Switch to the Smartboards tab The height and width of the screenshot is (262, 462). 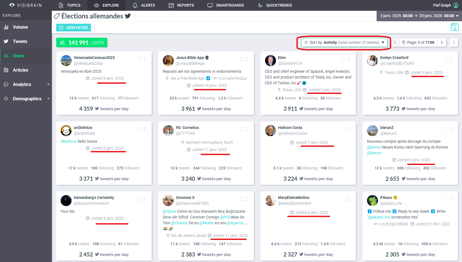point(226,5)
